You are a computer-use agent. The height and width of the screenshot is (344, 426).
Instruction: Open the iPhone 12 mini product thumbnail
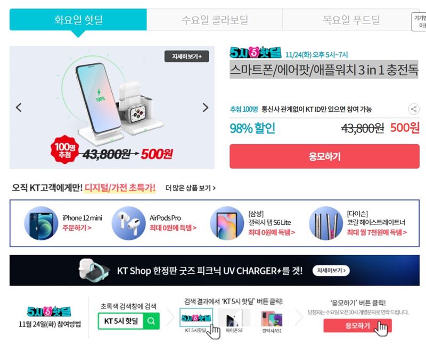42,223
